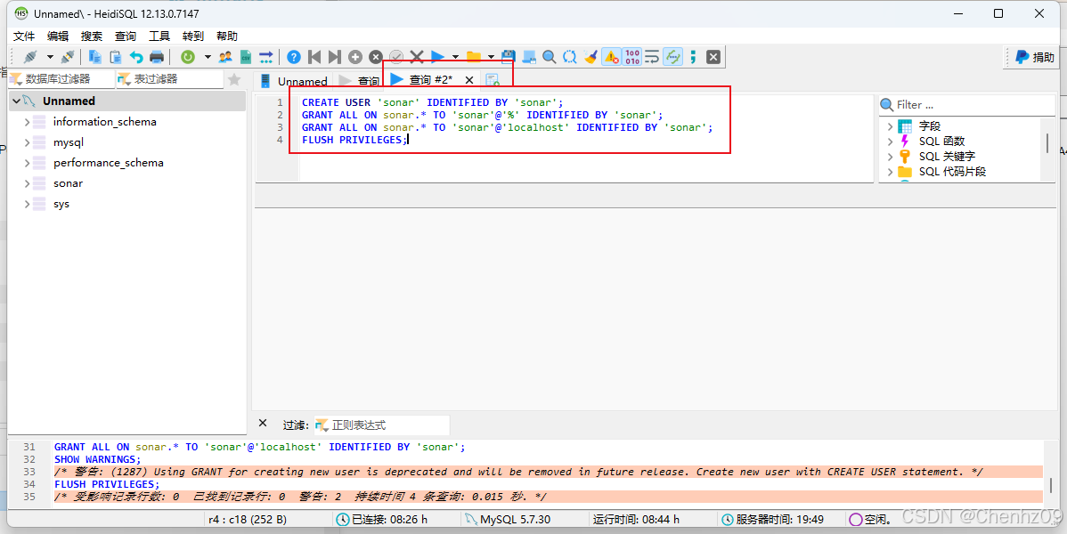
Task: Open the 帮助 menu
Action: click(x=227, y=36)
